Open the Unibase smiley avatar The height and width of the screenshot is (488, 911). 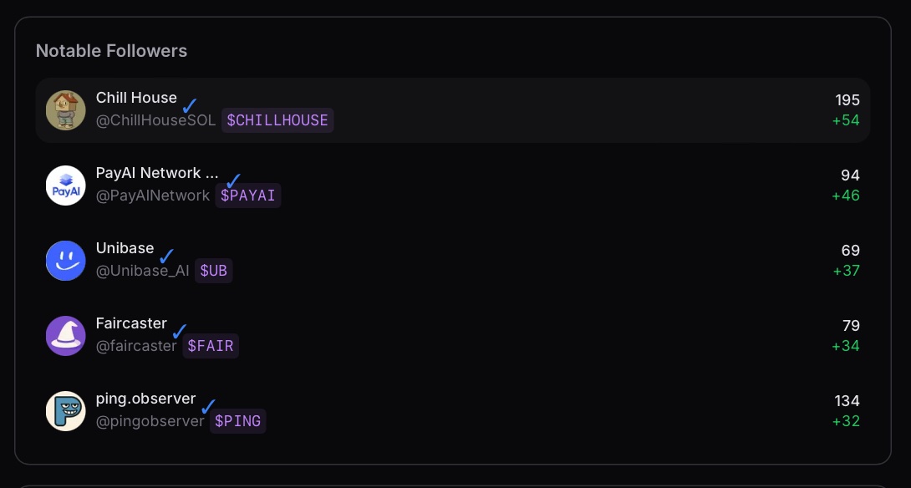(x=65, y=261)
